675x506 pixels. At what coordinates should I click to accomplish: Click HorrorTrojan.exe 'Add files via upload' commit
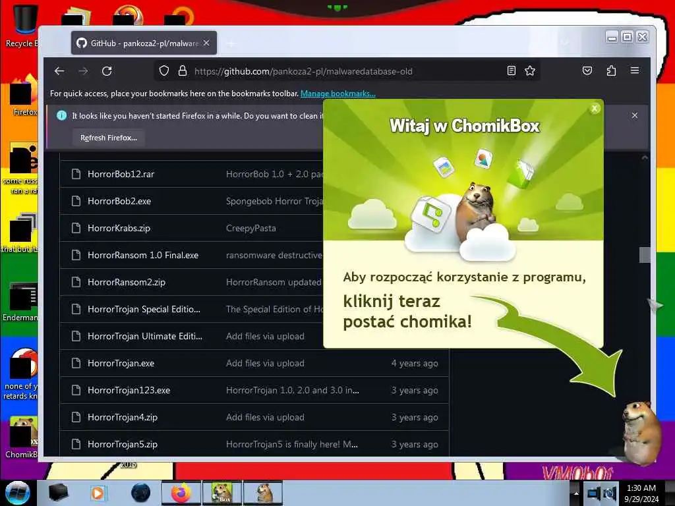coord(265,364)
